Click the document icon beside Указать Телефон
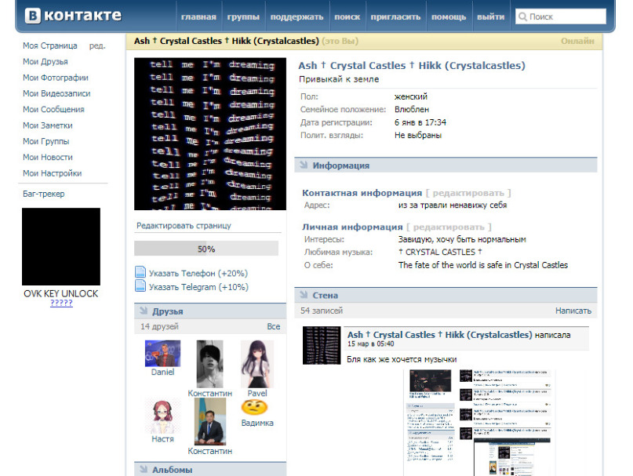This screenshot has width=633, height=476. tap(140, 273)
